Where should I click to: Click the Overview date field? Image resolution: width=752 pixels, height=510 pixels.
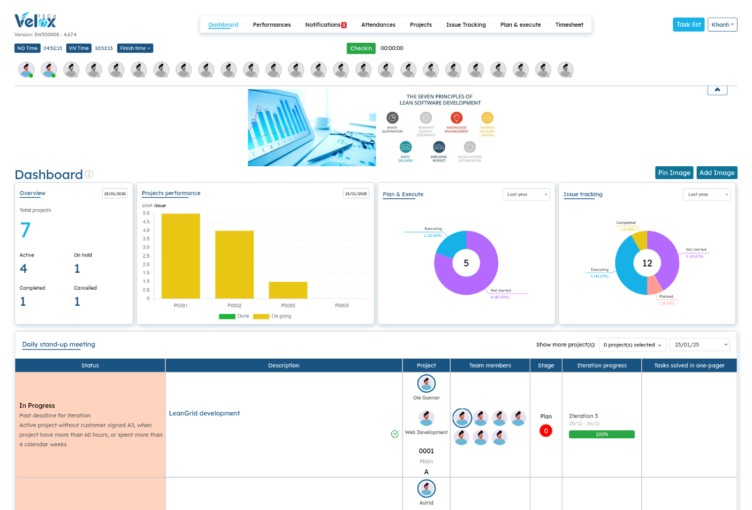click(x=115, y=194)
